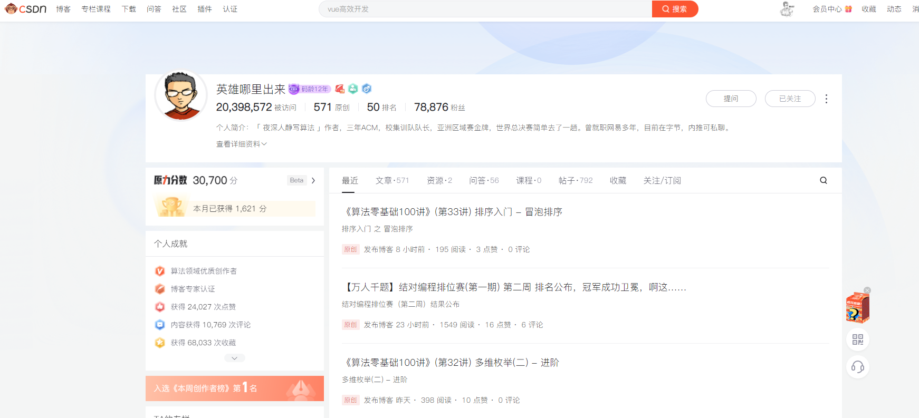The image size is (919, 418).
Task: Open 下载 in top navigation
Action: (129, 9)
